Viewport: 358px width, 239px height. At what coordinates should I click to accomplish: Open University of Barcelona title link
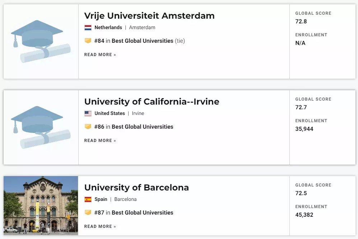[x=136, y=188]
